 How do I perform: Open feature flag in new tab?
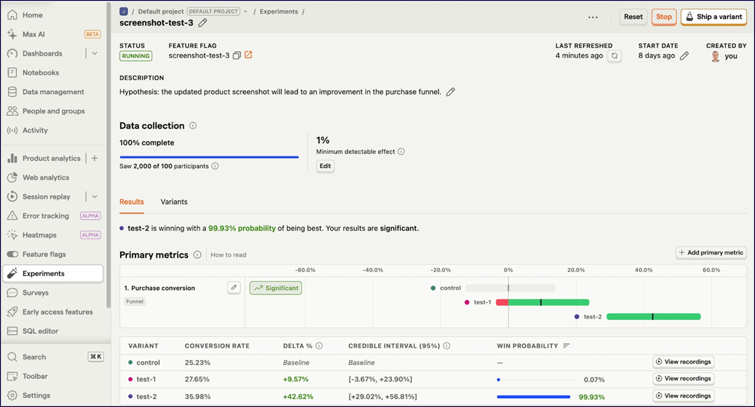pyautogui.click(x=248, y=55)
